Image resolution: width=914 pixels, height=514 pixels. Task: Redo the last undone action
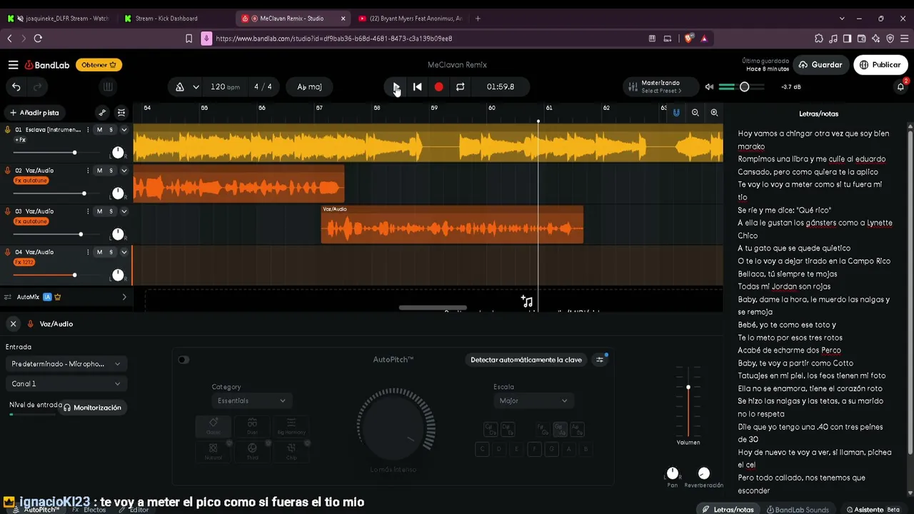point(38,87)
